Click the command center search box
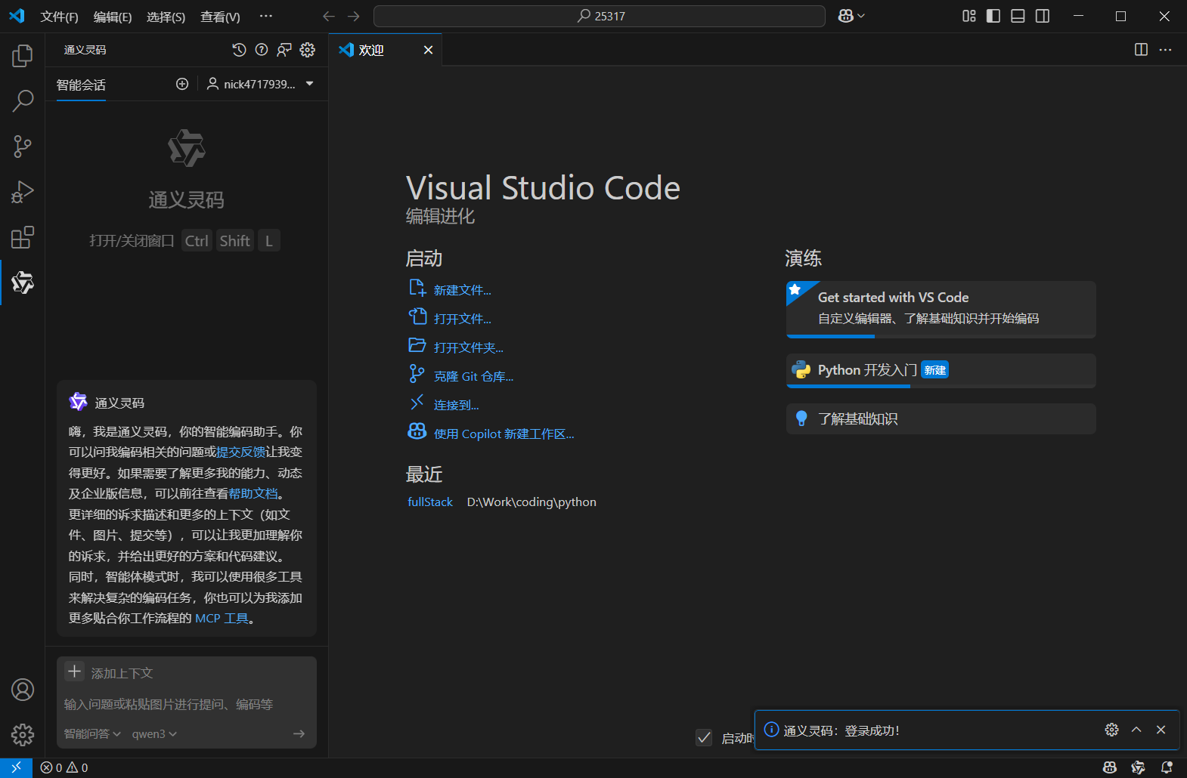The image size is (1187, 778). click(x=599, y=16)
